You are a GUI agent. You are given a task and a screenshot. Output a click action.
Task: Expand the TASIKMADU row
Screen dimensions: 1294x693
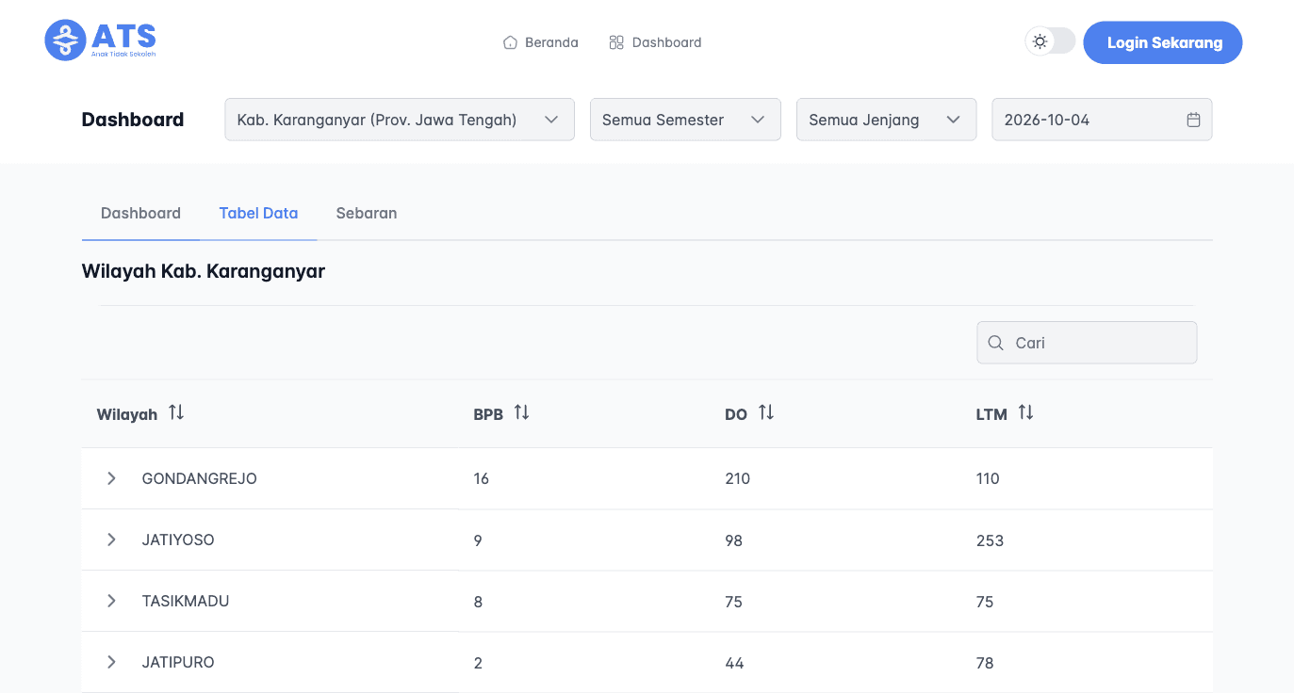click(111, 601)
